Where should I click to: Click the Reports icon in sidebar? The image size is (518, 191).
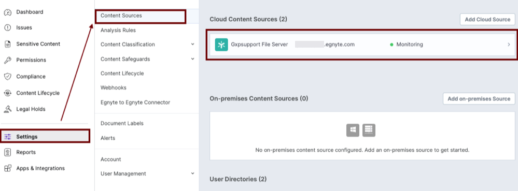(x=8, y=152)
